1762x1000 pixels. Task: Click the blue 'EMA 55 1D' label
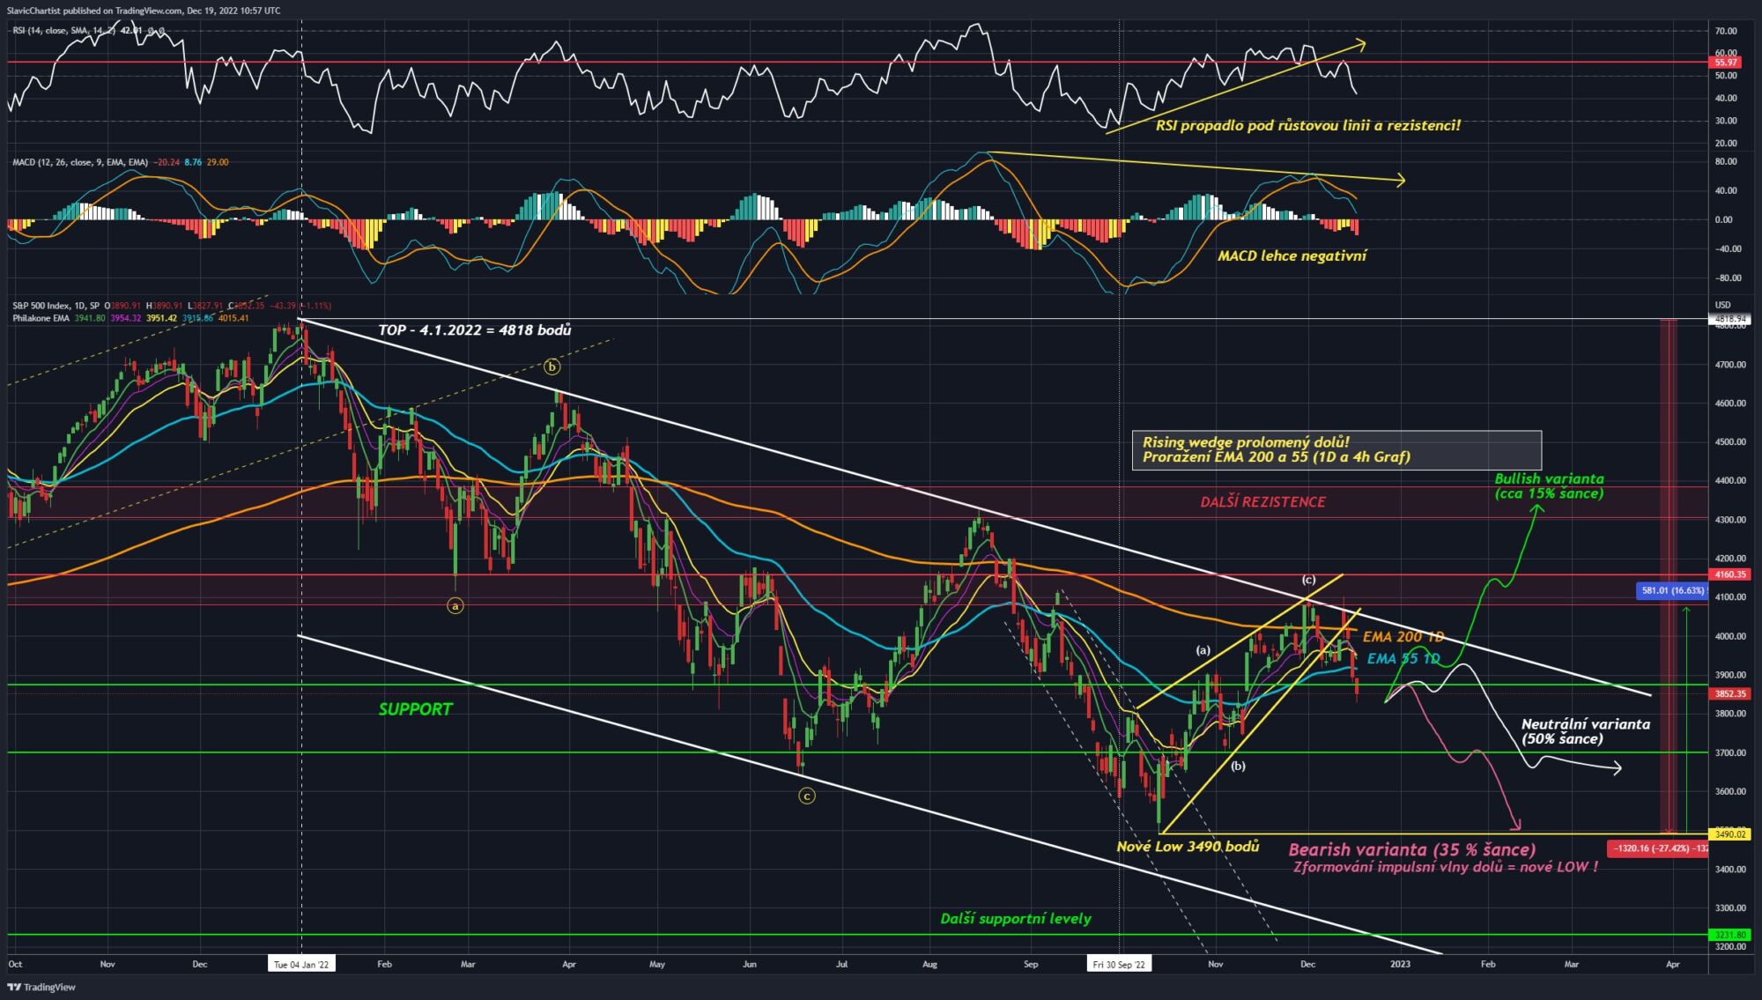point(1403,658)
